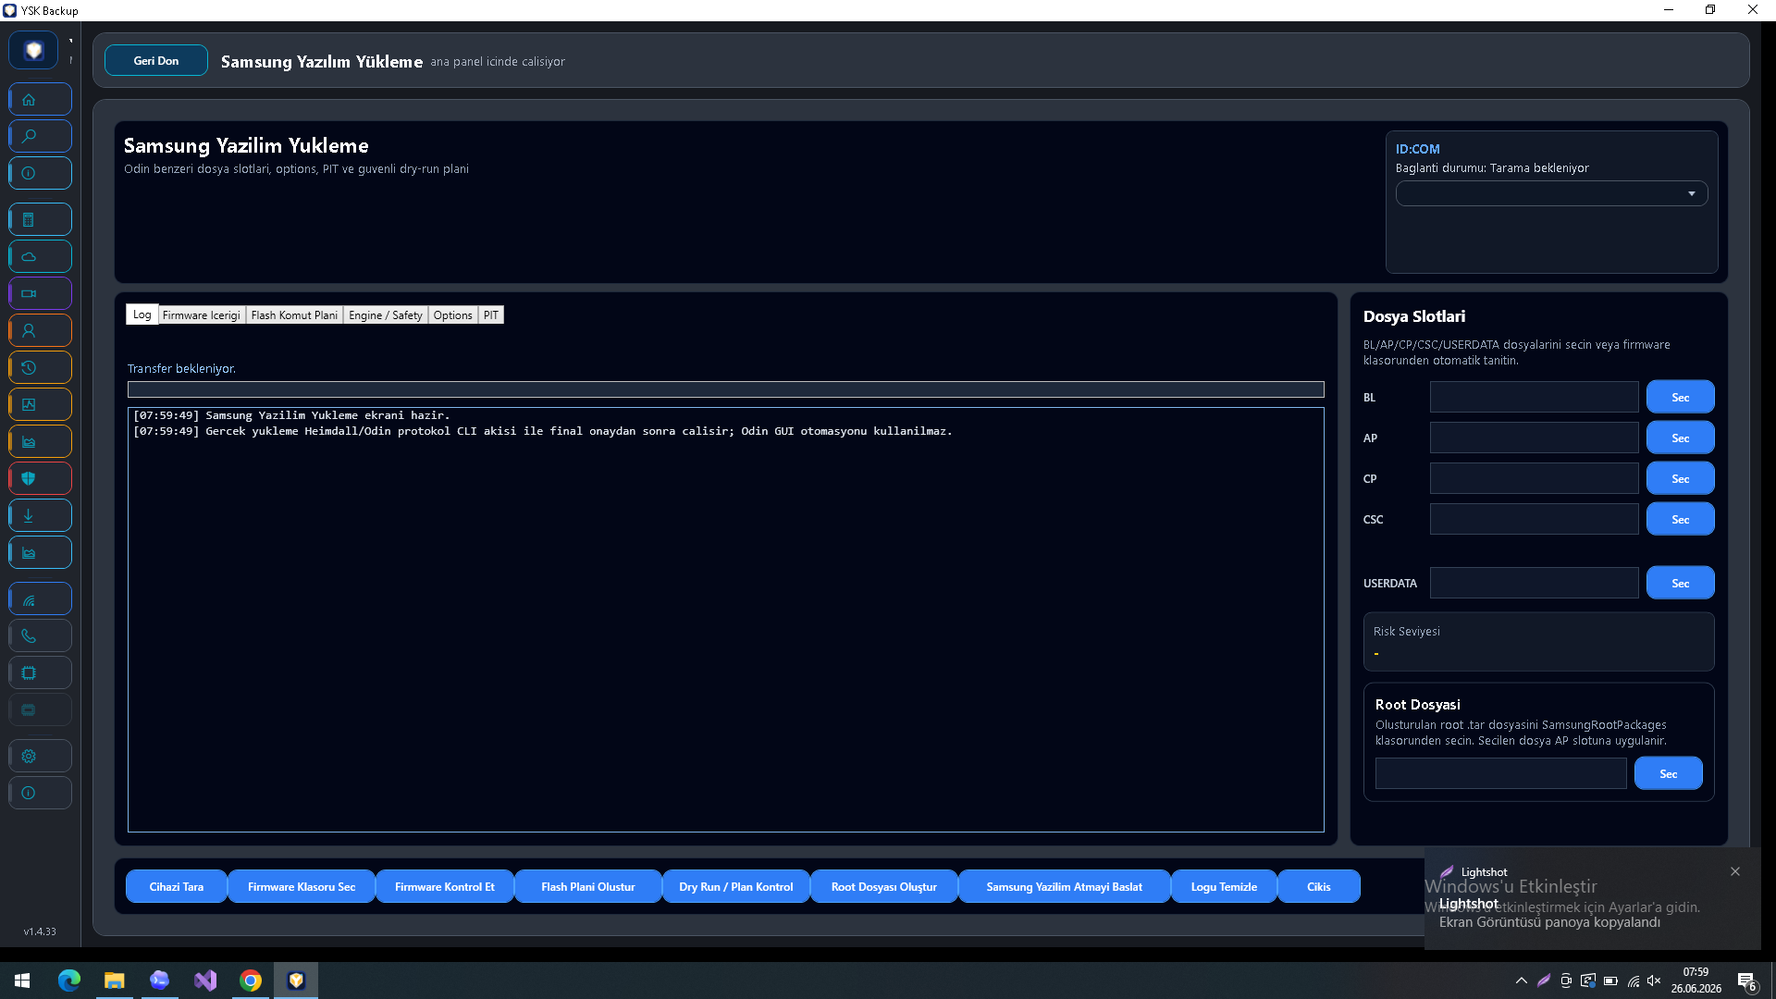Switch to the Log tab
Image resolution: width=1776 pixels, height=999 pixels.
pyautogui.click(x=142, y=314)
